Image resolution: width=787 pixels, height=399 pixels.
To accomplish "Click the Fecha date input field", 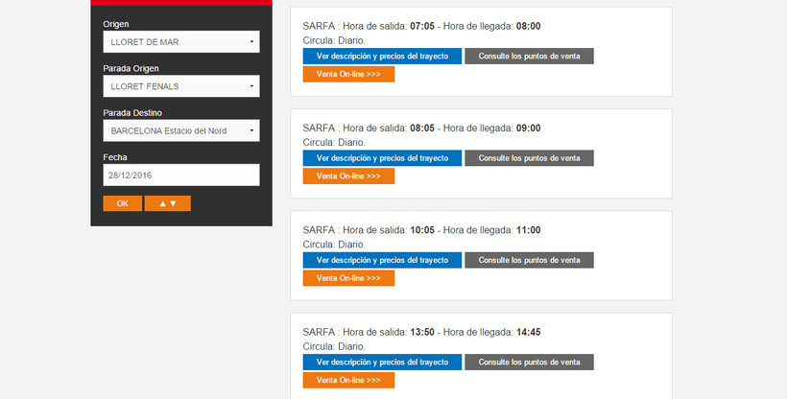I will 180,175.
